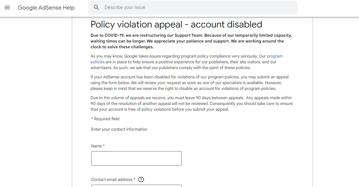
Task: Click into the Name text field
Action: [136, 158]
